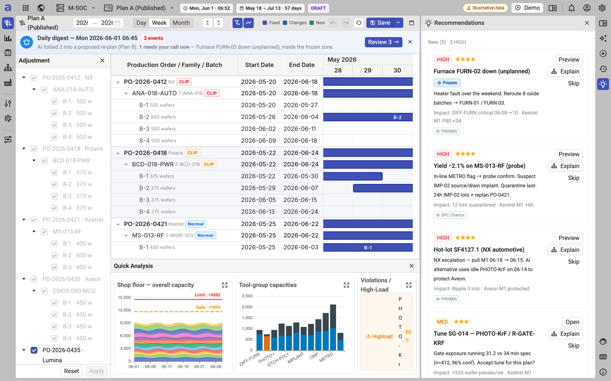The image size is (611, 381).
Task: Click the Fixed legend color swatch
Action: point(265,23)
